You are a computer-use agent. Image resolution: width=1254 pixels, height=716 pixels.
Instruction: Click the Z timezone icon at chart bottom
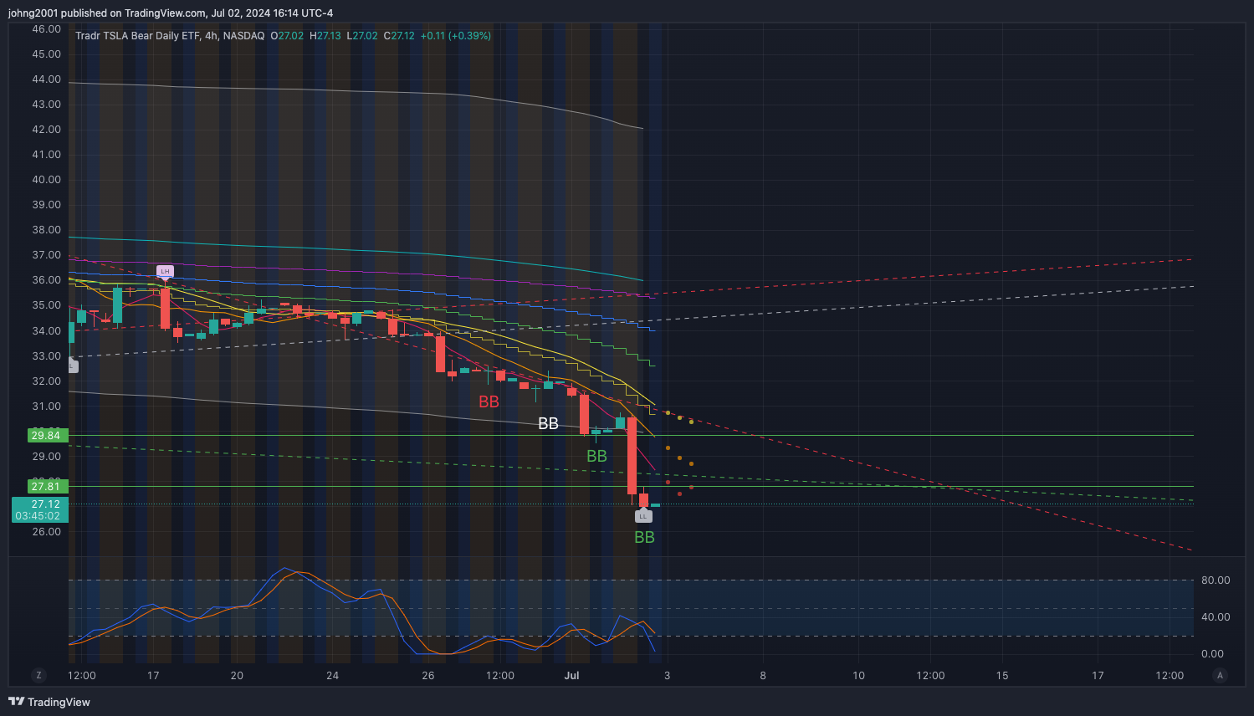(38, 675)
